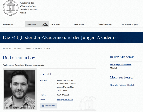Click the Visitenkarte card icon
This screenshot has height=112, width=143.
[x=43, y=106]
